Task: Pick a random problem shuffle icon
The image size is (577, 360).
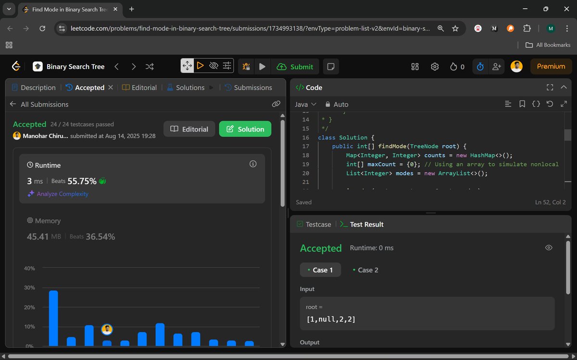Action: click(x=150, y=67)
